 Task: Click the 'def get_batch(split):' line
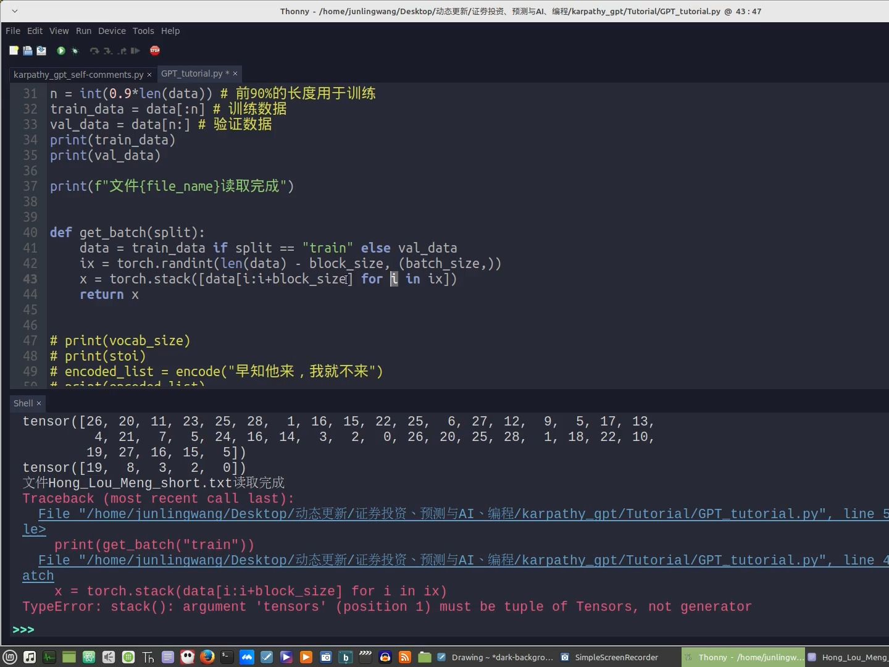[x=127, y=233]
